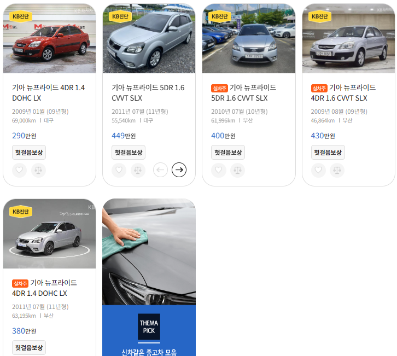Click KB진단 badge on 400만원 car photo
The height and width of the screenshot is (356, 397).
pos(220,16)
